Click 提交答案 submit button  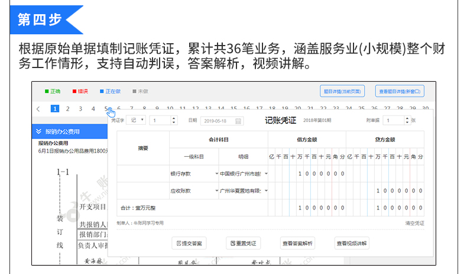click(189, 243)
